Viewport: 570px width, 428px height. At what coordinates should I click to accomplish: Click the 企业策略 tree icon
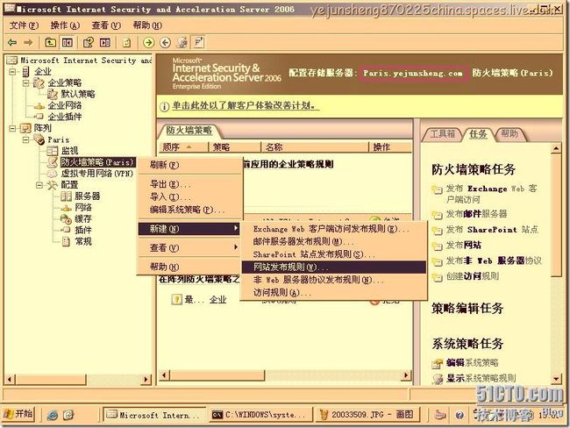click(x=39, y=83)
